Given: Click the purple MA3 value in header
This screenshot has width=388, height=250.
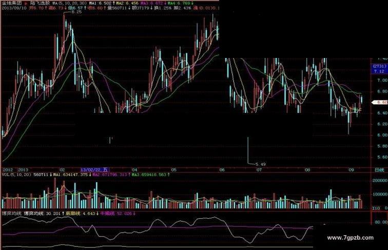Looking at the screenshot, I should click(152, 3).
